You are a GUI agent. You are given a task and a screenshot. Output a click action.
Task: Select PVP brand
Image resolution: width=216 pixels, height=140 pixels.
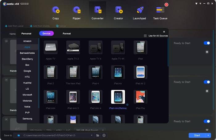27,113
